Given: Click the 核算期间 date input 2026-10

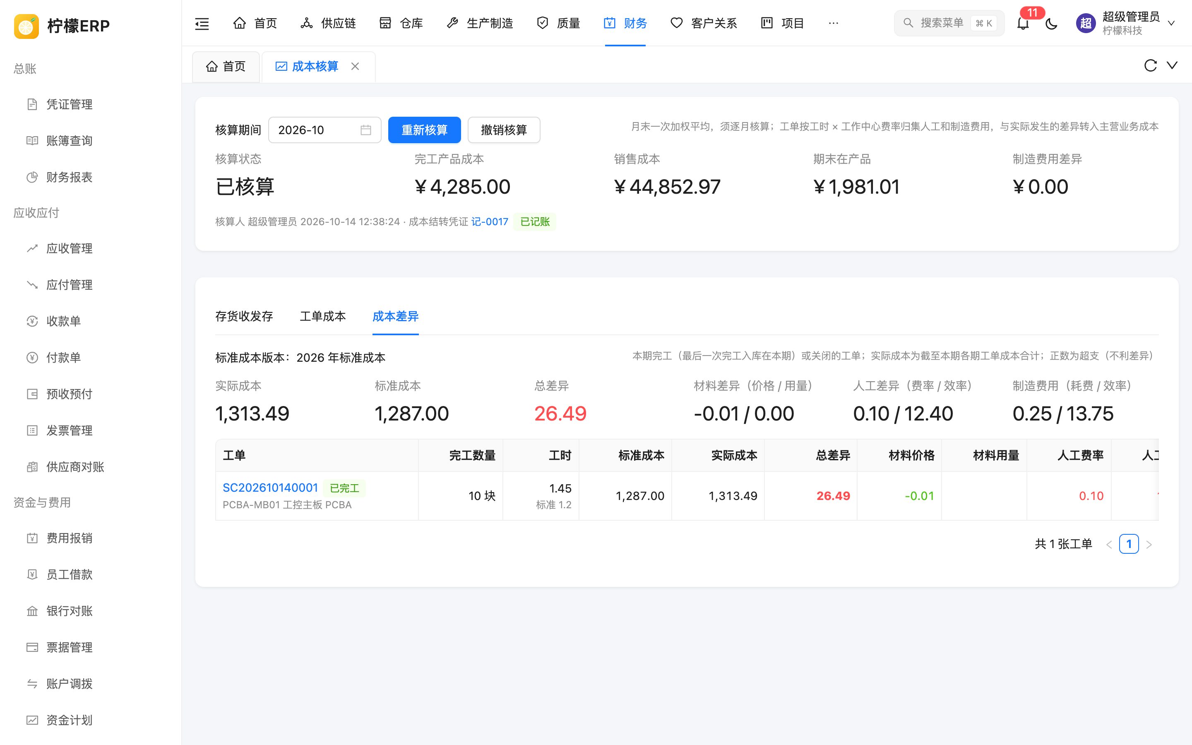Looking at the screenshot, I should (x=324, y=130).
